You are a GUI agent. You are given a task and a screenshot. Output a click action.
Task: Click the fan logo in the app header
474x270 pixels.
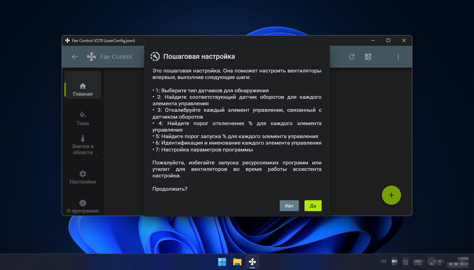91,57
